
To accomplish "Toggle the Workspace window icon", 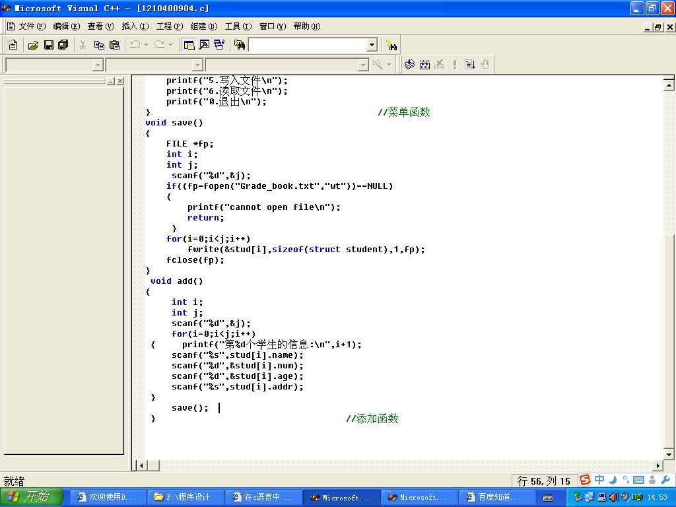I will (x=188, y=45).
